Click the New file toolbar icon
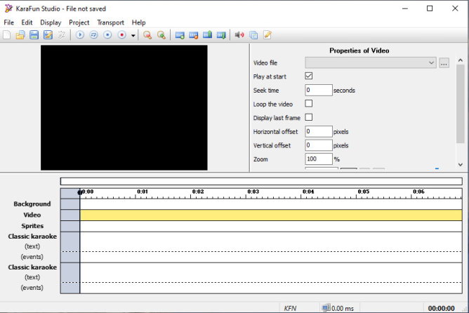Viewport: 469px width, 313px height. coord(7,34)
